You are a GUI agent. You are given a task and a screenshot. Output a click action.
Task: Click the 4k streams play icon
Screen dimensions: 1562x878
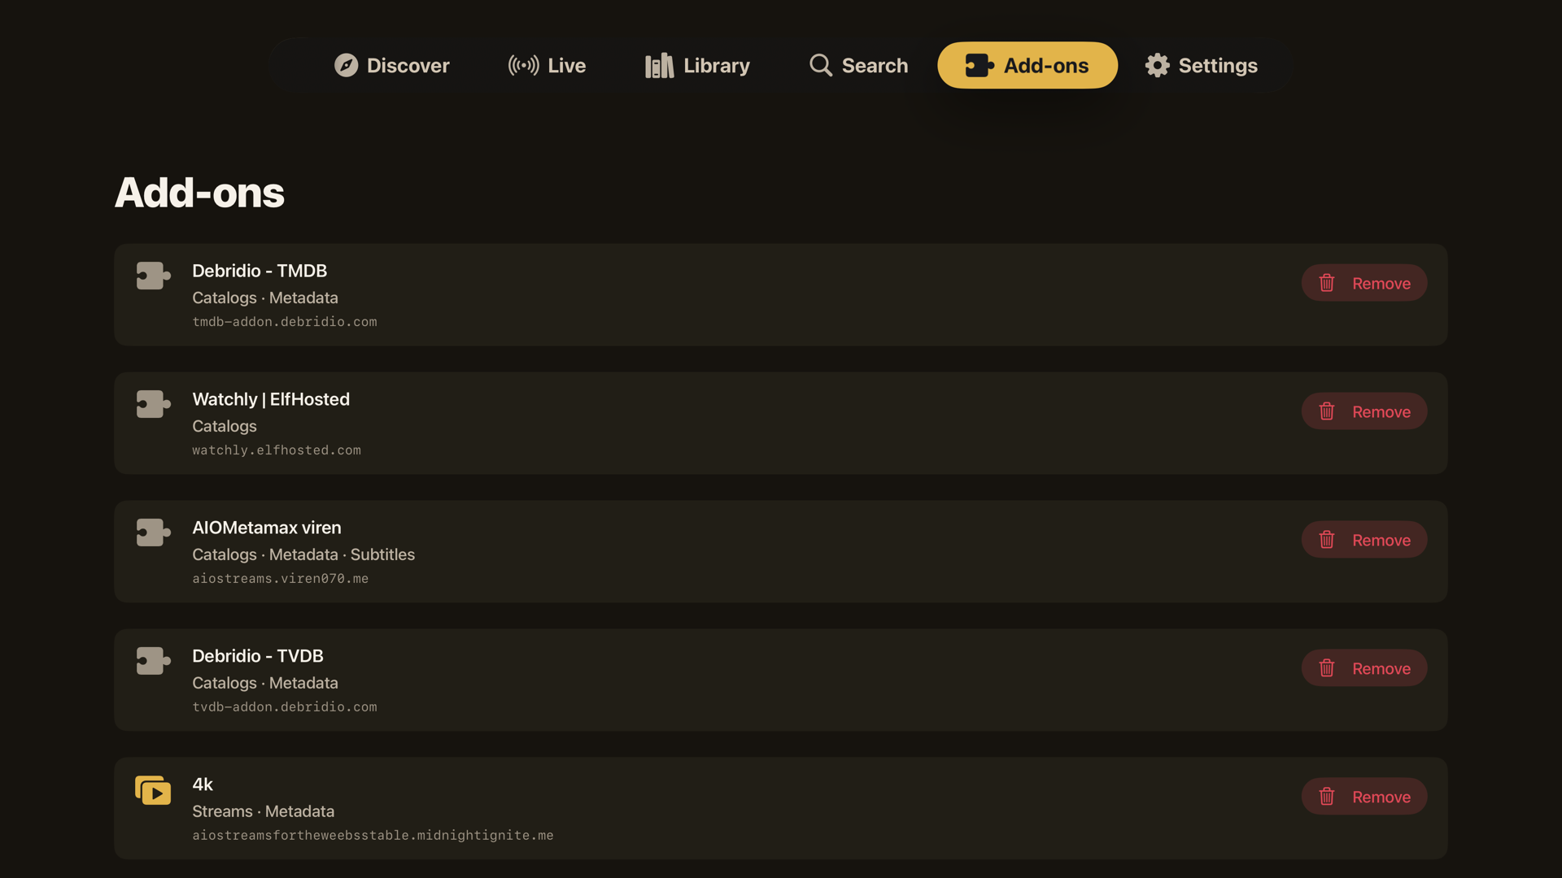(x=153, y=790)
